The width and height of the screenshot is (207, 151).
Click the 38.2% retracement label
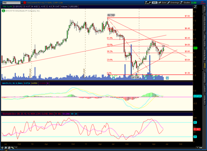coord(110,51)
